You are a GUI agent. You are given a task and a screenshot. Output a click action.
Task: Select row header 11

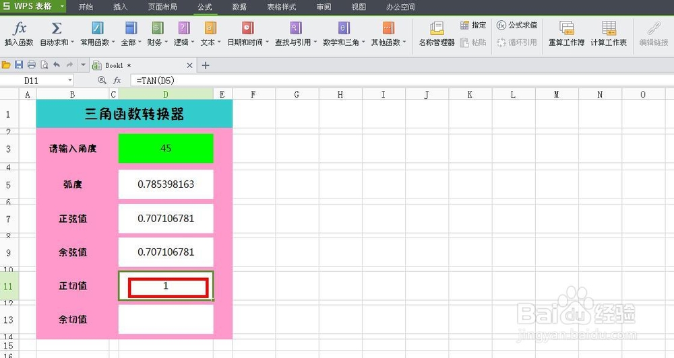(x=9, y=286)
